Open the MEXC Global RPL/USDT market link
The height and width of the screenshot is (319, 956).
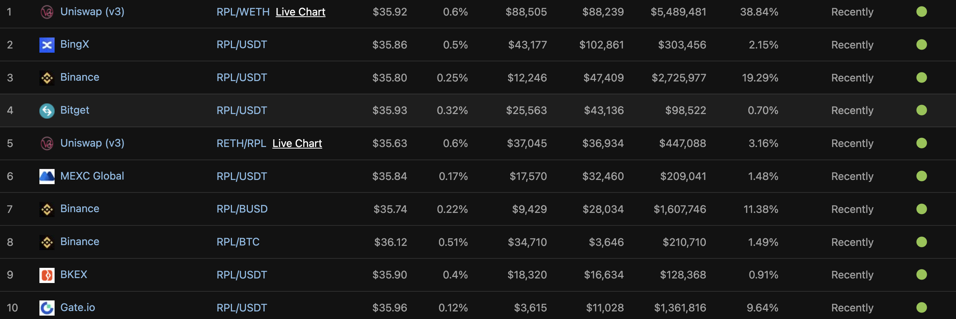pos(242,176)
